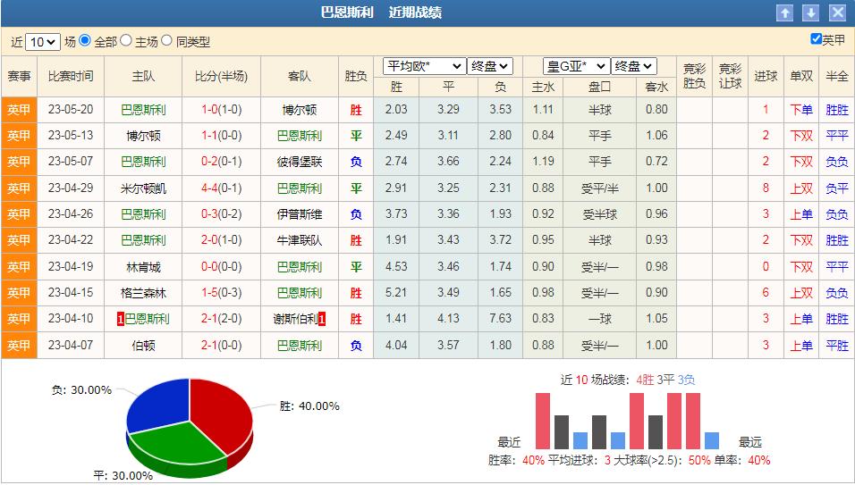This screenshot has width=855, height=485.
Task: Click 下单 odd-even cell on 23-05-20 row
Action: pos(801,110)
